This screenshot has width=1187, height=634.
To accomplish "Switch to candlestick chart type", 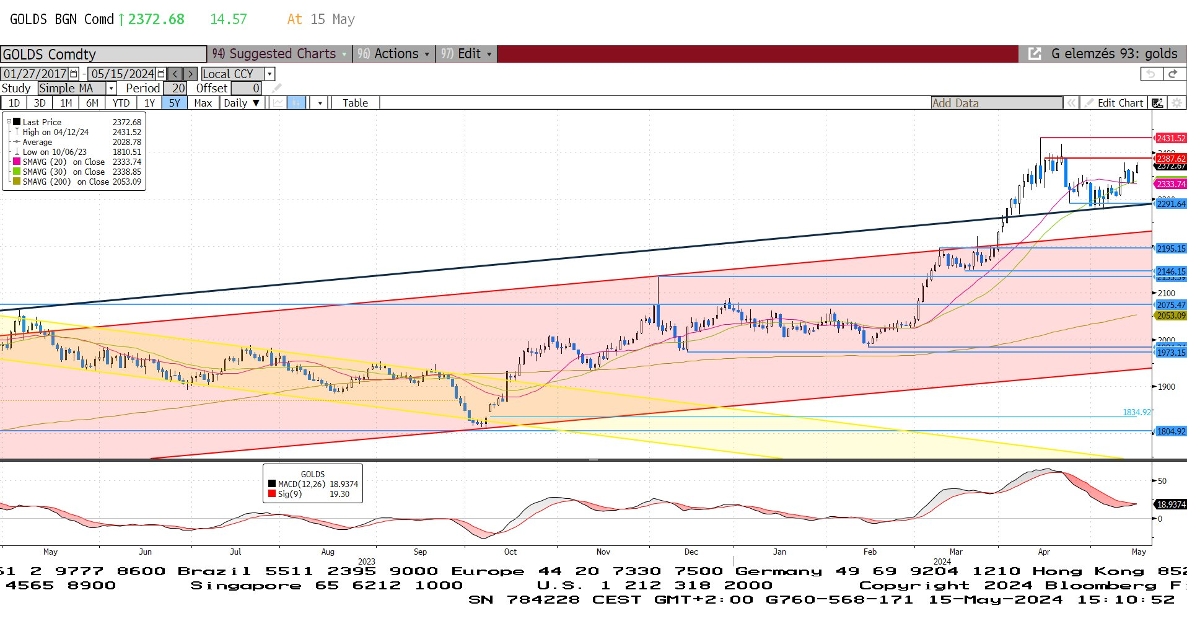I will tap(297, 103).
